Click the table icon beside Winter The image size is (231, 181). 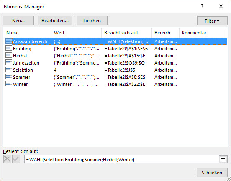9,84
